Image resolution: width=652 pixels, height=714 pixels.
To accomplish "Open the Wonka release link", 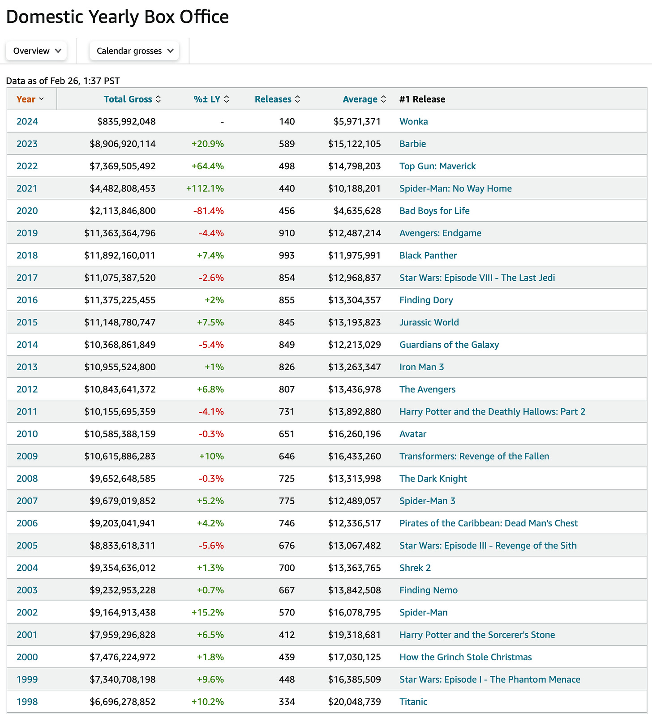I will (413, 122).
